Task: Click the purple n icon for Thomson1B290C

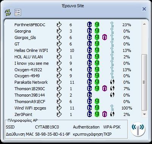Action: 105,89
